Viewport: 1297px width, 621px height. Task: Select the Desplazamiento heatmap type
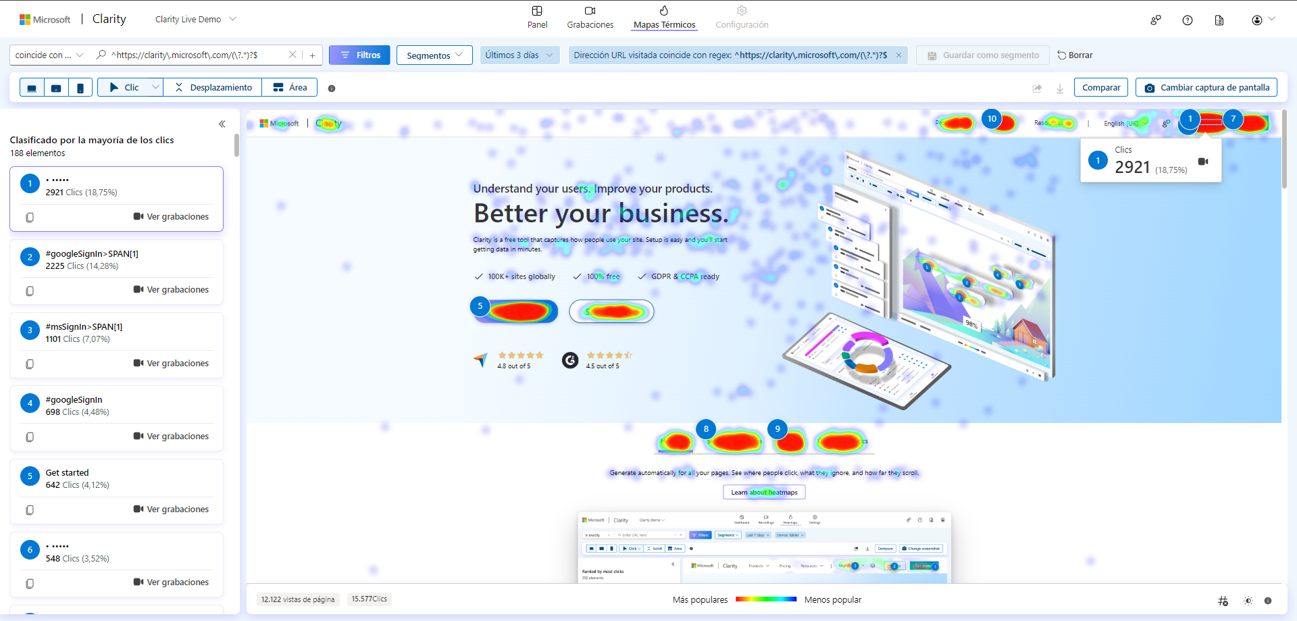213,87
